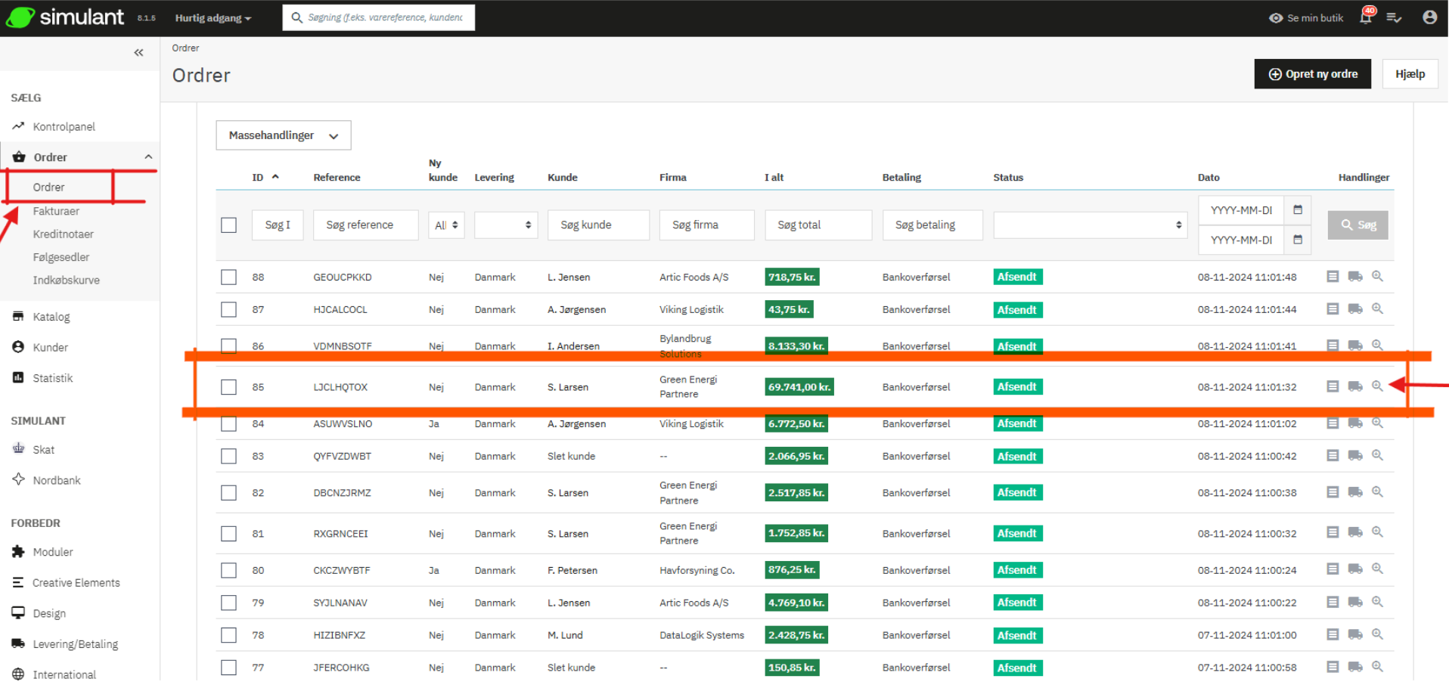Tick the checkbox for order 85
Viewport: 1449px width, 682px height.
click(x=228, y=387)
